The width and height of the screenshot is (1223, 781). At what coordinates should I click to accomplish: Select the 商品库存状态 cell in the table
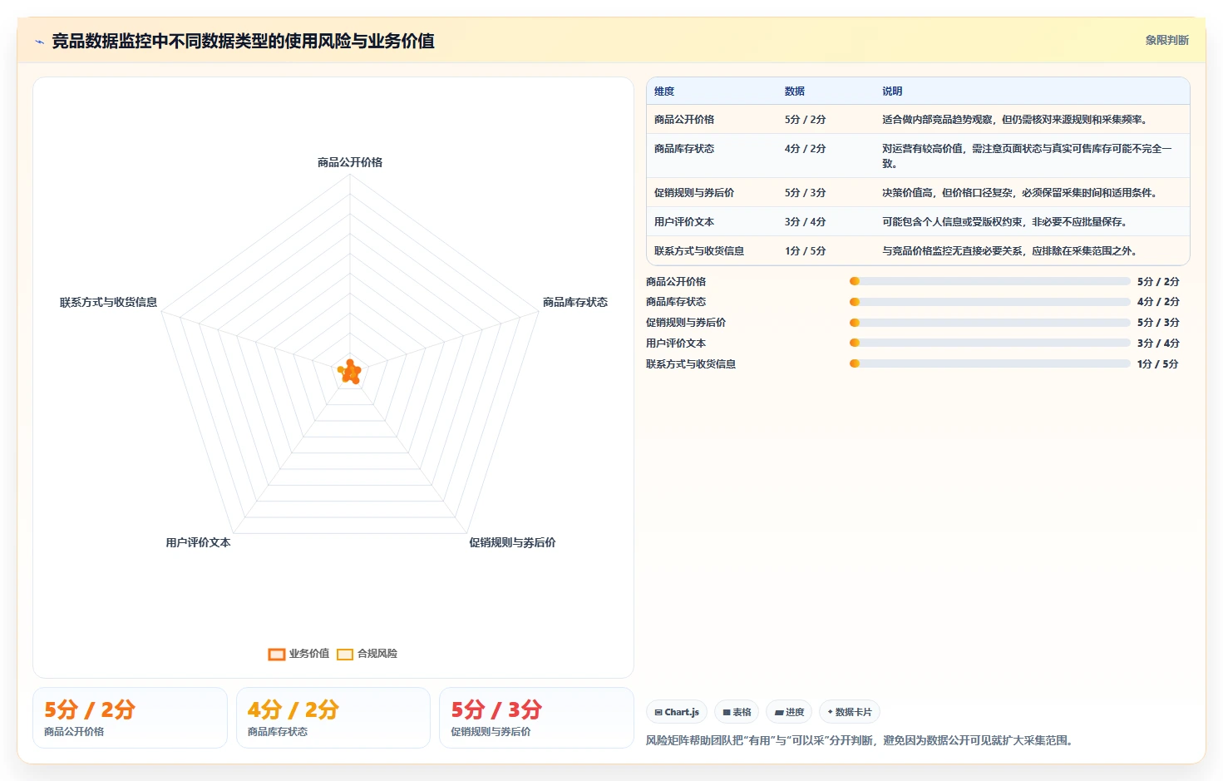click(684, 149)
